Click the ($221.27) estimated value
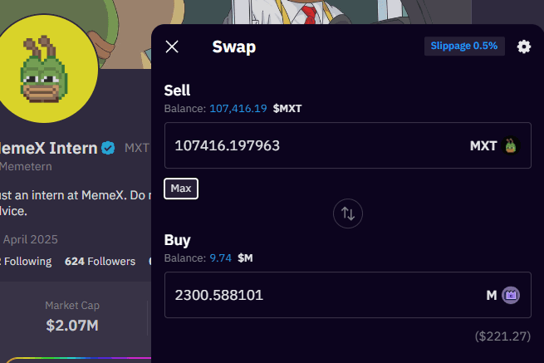This screenshot has height=363, width=544. pos(503,336)
